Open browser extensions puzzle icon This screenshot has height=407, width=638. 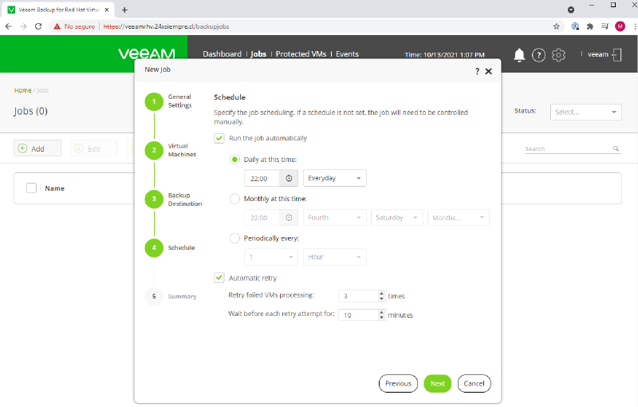pos(590,26)
